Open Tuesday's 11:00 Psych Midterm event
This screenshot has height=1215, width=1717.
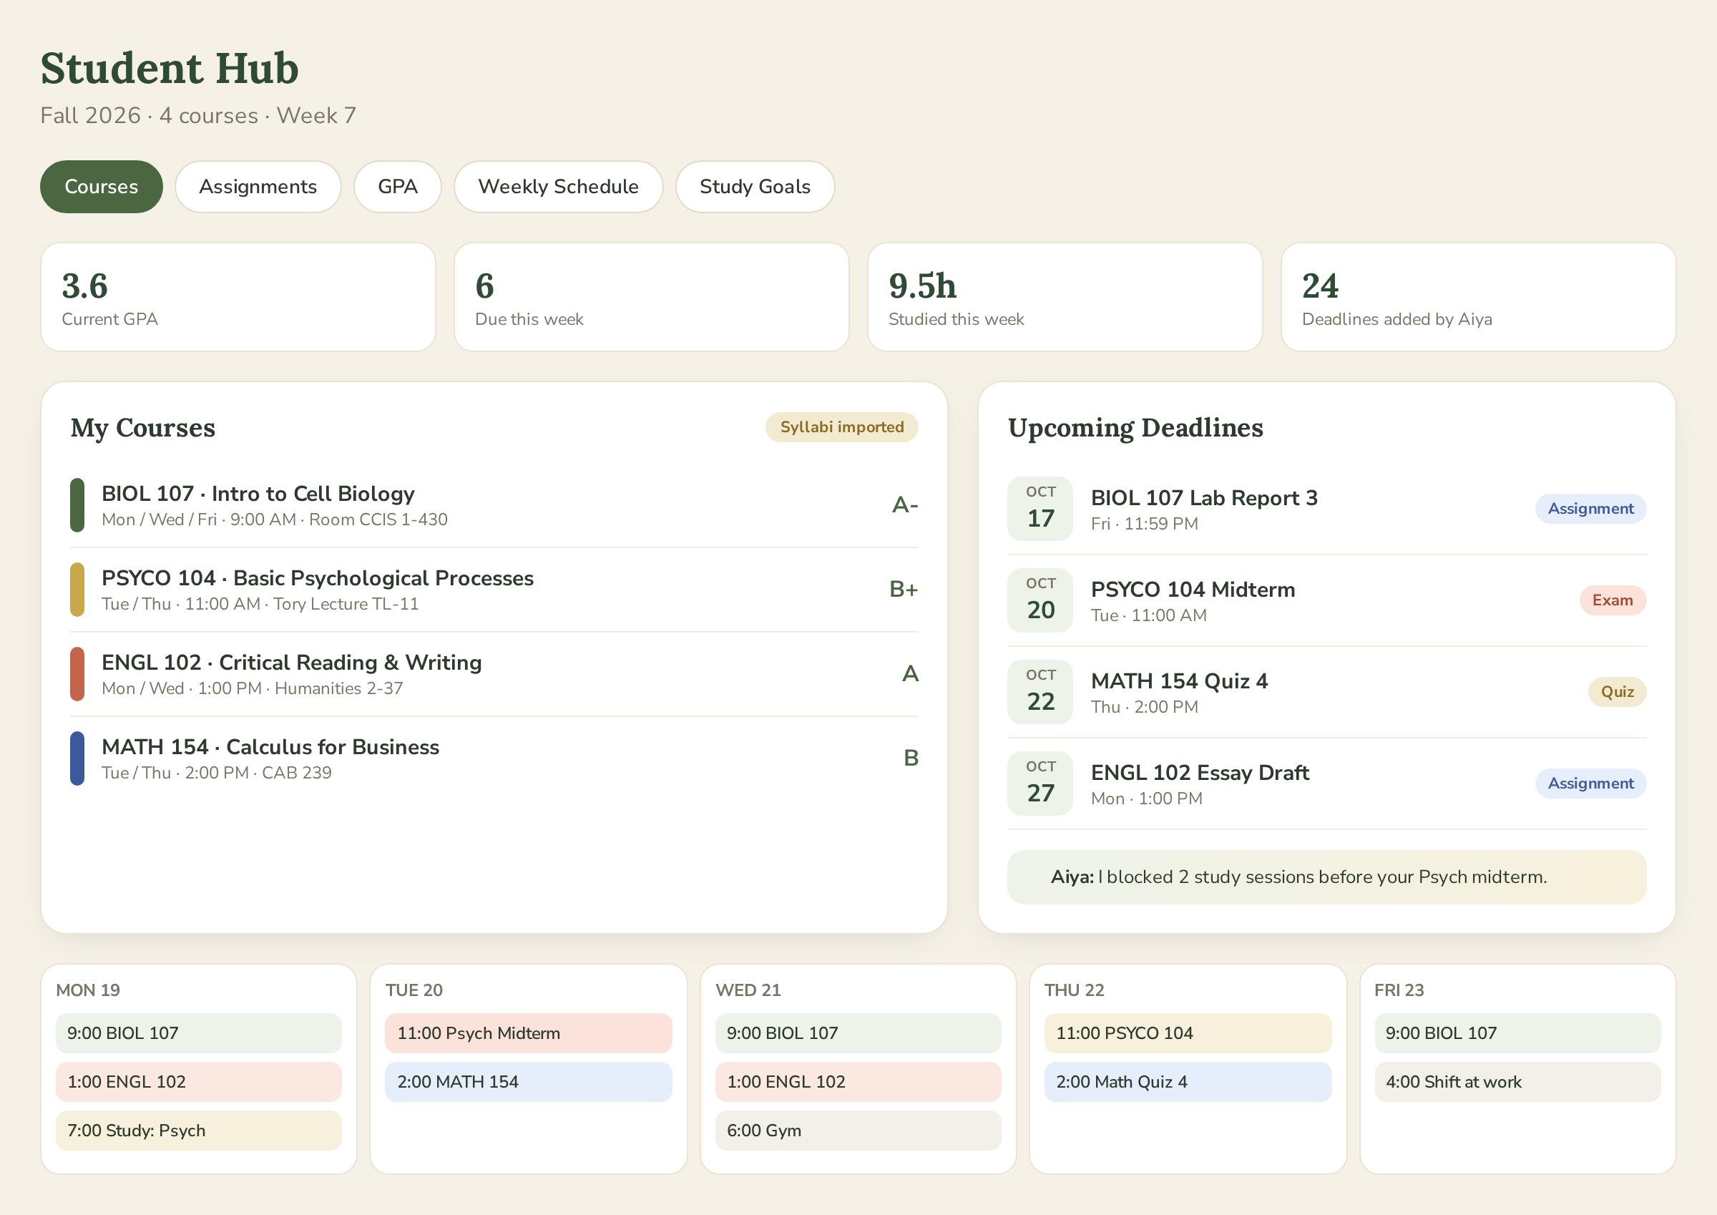(x=528, y=1033)
